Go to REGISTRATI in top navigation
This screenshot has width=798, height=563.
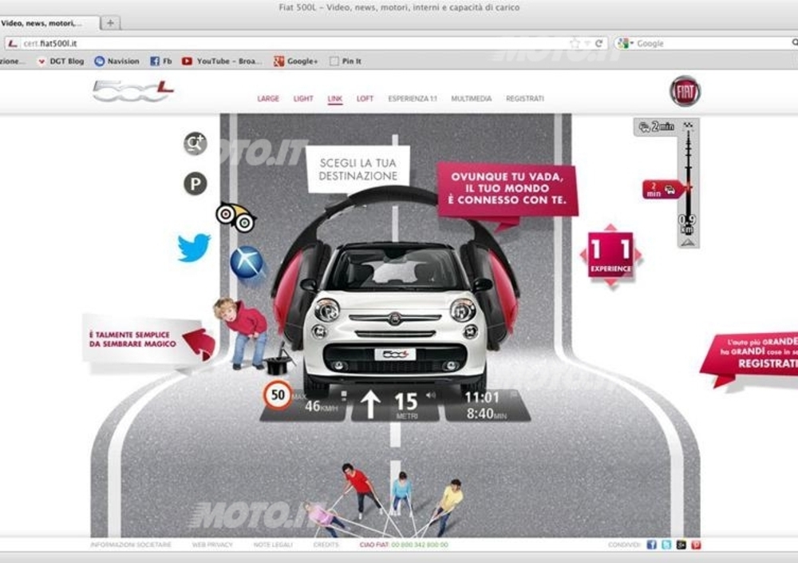point(524,99)
